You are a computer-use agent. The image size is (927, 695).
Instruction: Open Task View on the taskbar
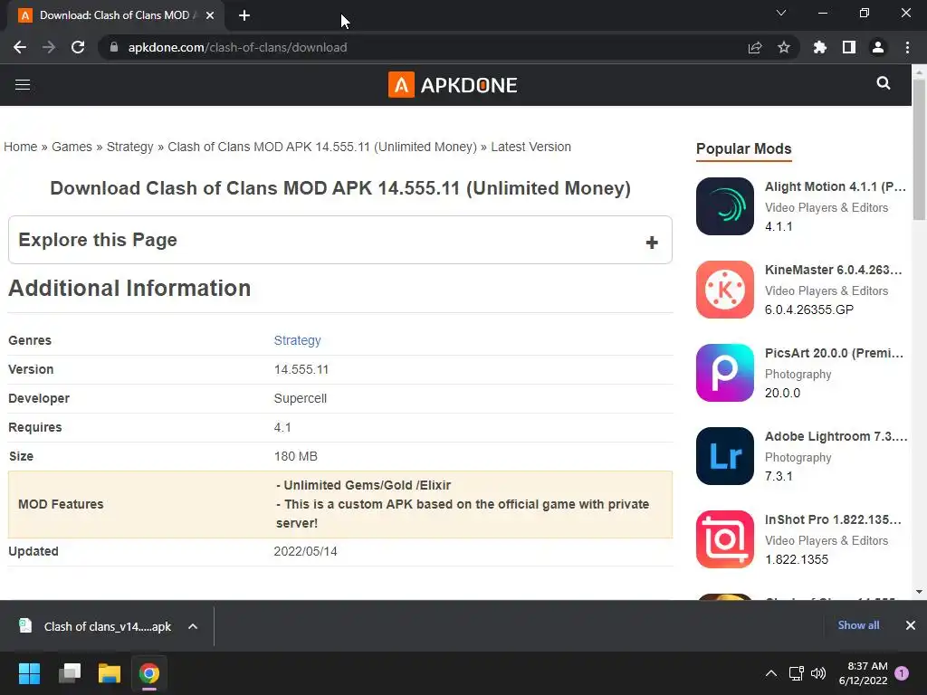point(70,673)
